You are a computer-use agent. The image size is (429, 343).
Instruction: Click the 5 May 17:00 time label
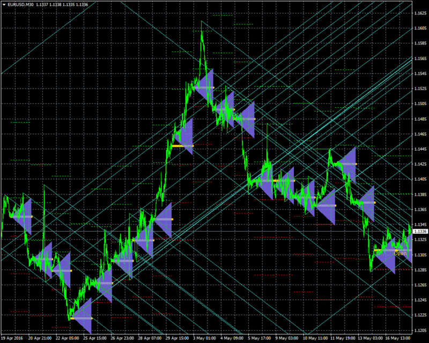point(260,338)
